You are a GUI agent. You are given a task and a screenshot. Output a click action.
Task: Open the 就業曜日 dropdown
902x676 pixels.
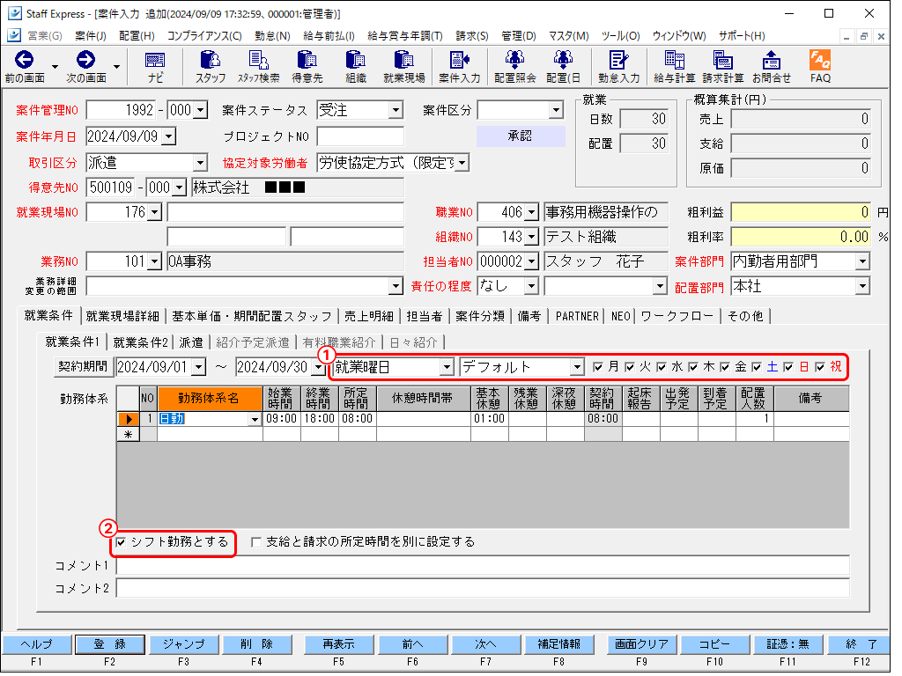[447, 367]
